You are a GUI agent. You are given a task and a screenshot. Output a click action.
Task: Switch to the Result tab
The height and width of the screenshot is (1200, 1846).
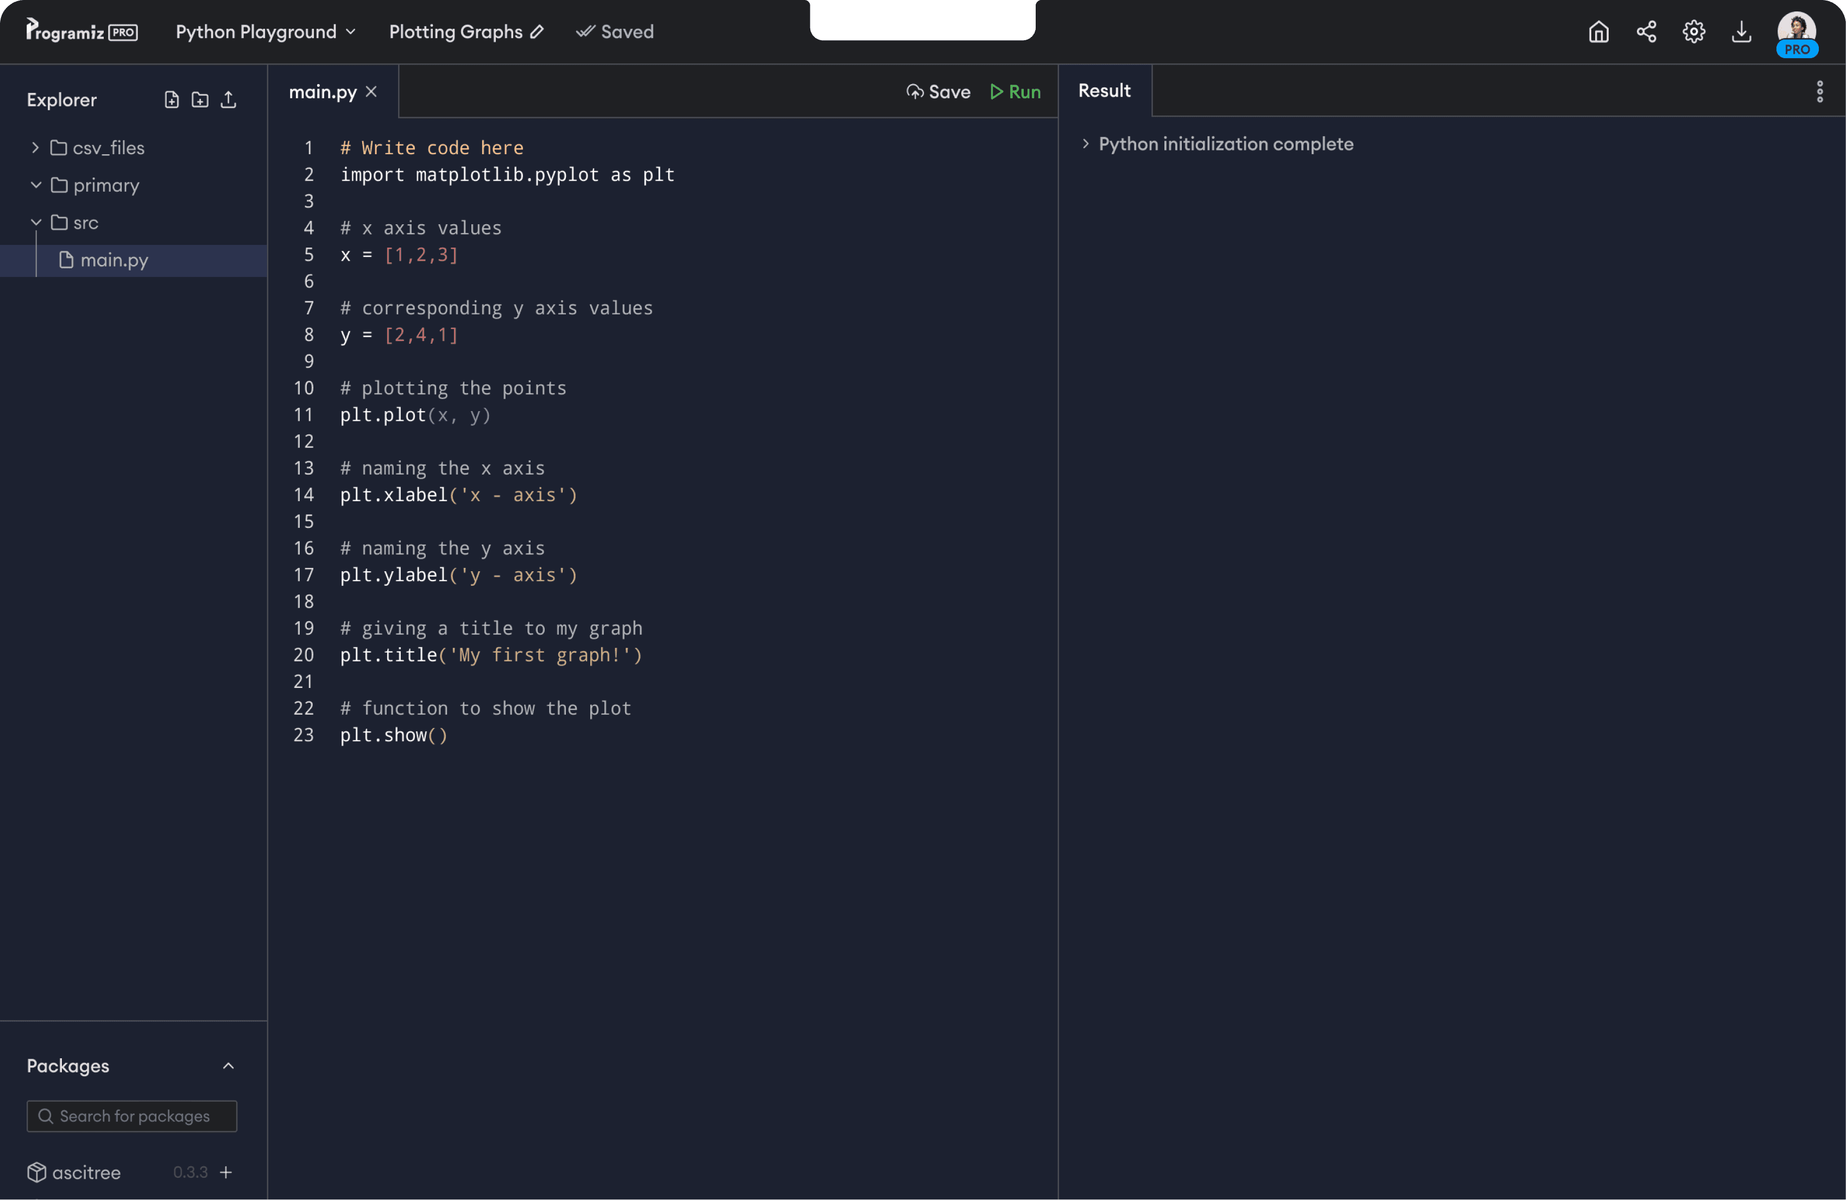click(1104, 91)
